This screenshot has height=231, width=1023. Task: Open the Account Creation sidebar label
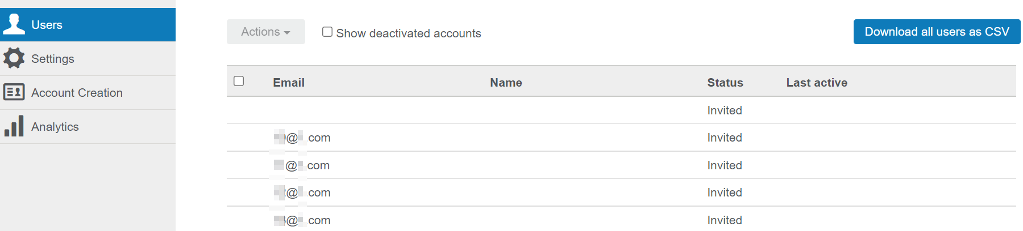77,93
